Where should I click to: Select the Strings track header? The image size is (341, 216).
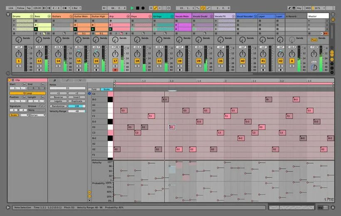click(x=163, y=16)
